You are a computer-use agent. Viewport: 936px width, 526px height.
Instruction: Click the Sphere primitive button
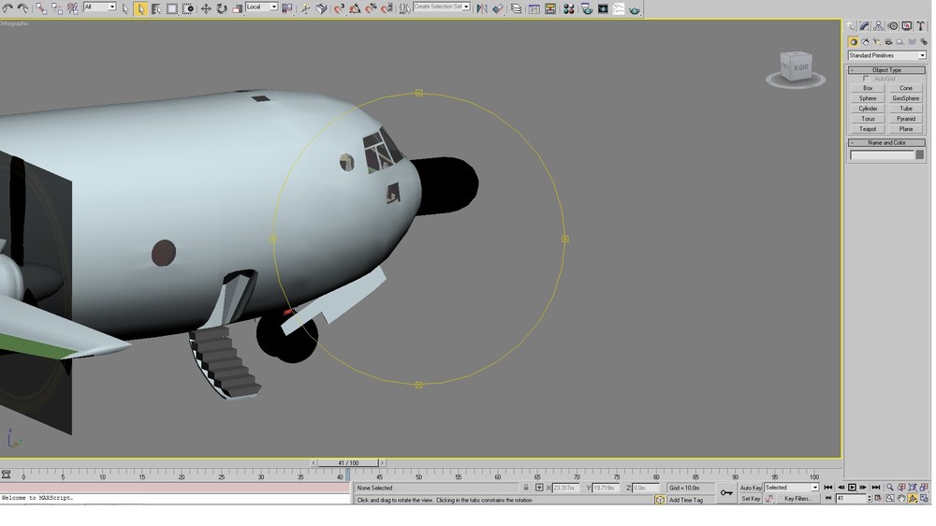(868, 98)
